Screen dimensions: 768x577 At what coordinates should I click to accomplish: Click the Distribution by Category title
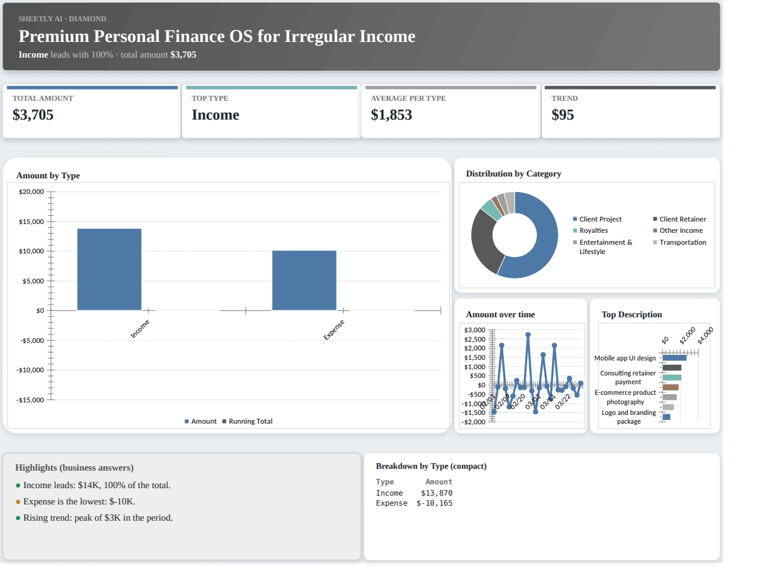(513, 174)
